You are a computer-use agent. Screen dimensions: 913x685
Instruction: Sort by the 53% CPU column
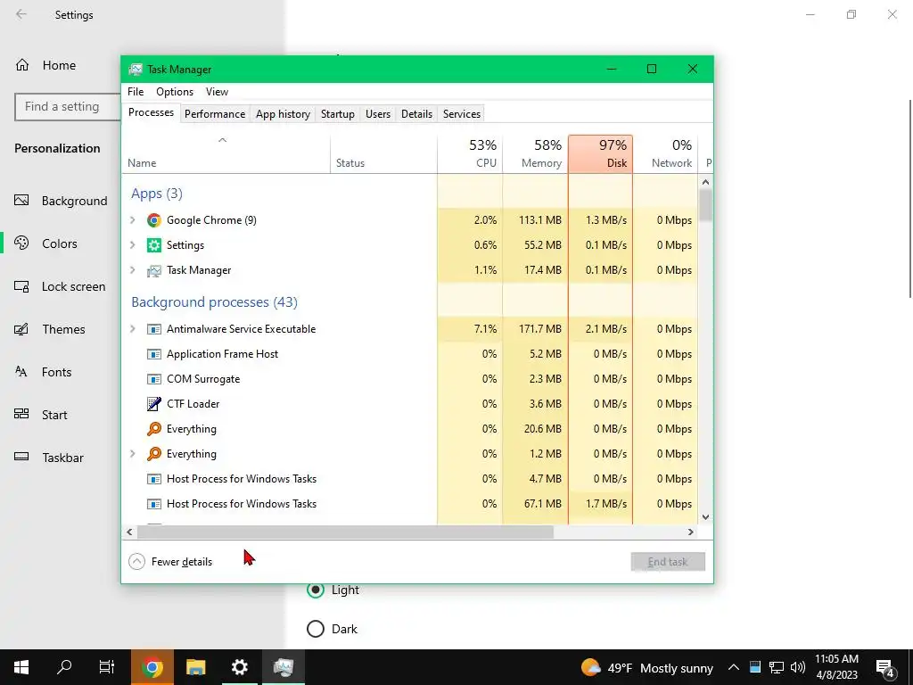pos(471,154)
